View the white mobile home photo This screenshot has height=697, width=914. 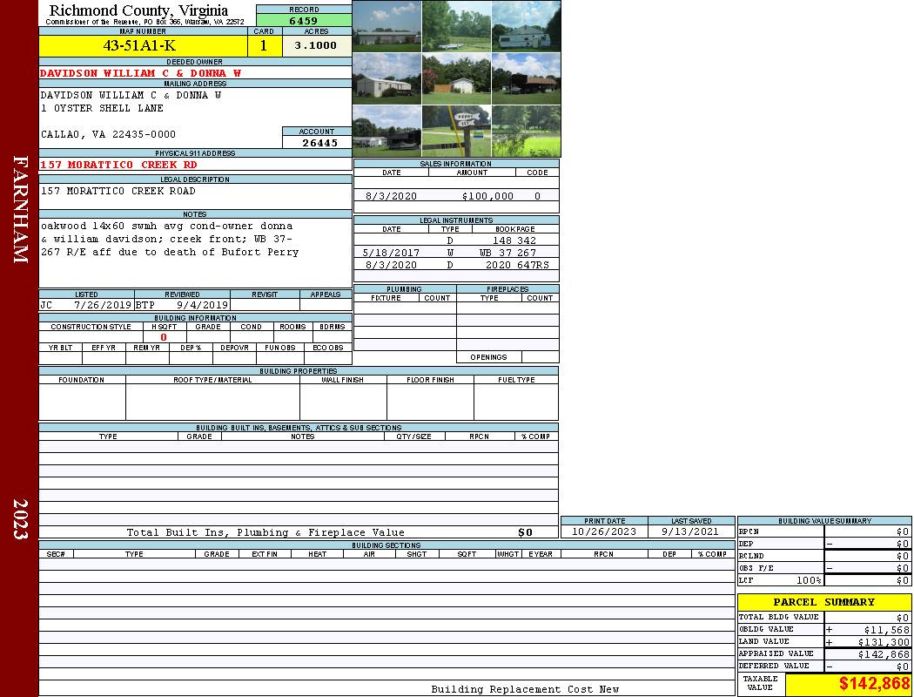(386, 78)
